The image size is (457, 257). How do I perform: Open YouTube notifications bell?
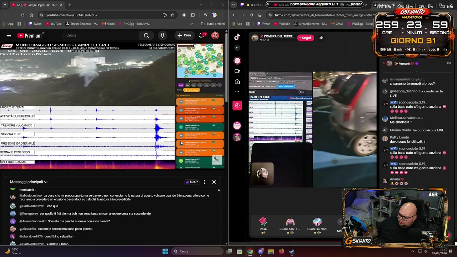202,35
